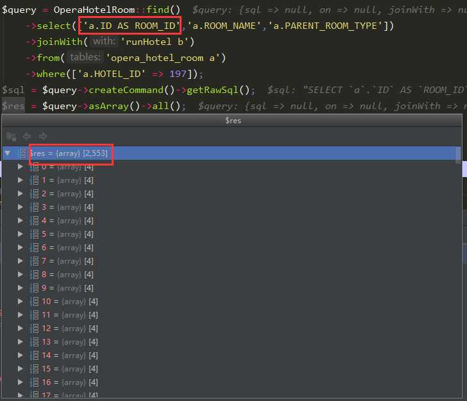Expand array element 1
The width and height of the screenshot is (467, 401).
(21, 180)
